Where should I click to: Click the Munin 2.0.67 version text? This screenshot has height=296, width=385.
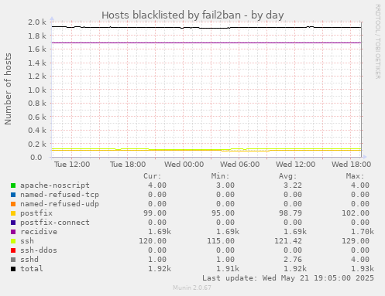coord(192,287)
